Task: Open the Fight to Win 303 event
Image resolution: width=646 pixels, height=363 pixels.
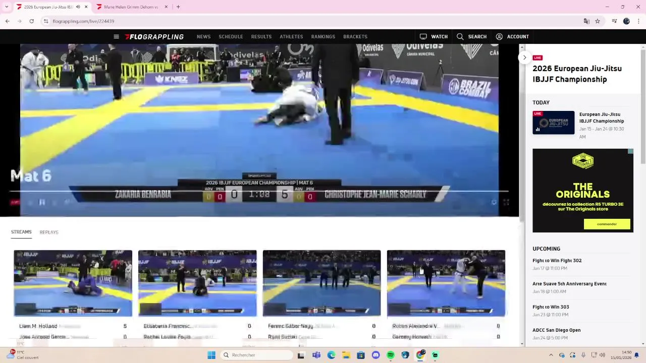Action: coord(551,307)
